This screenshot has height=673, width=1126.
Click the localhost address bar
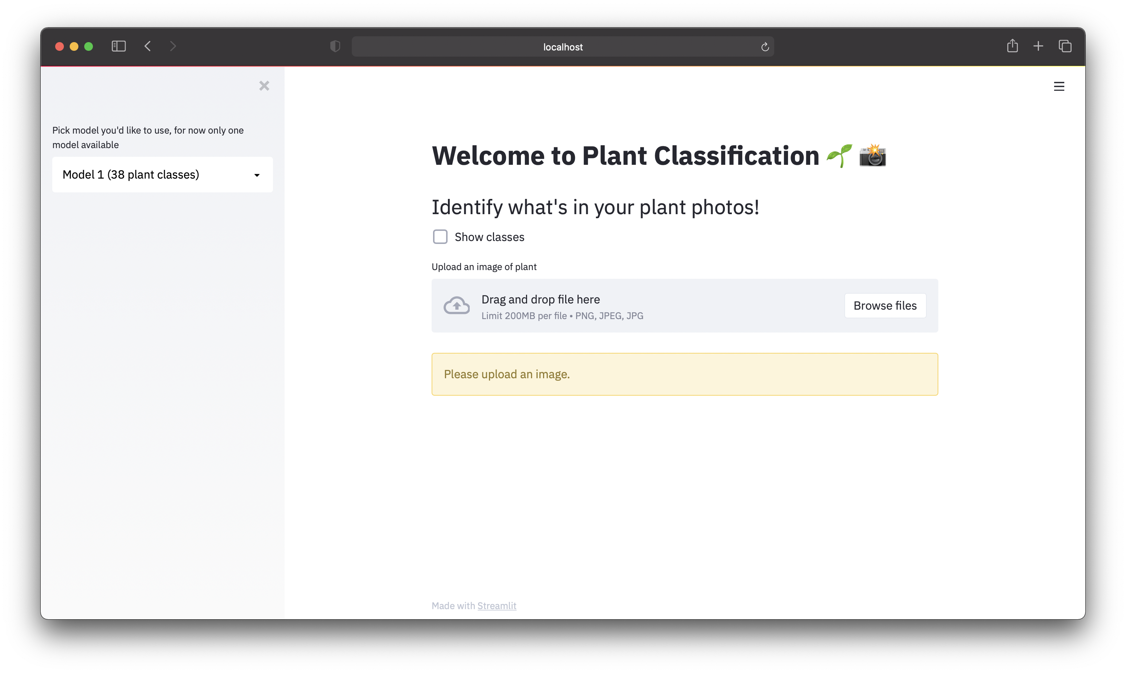(562, 47)
